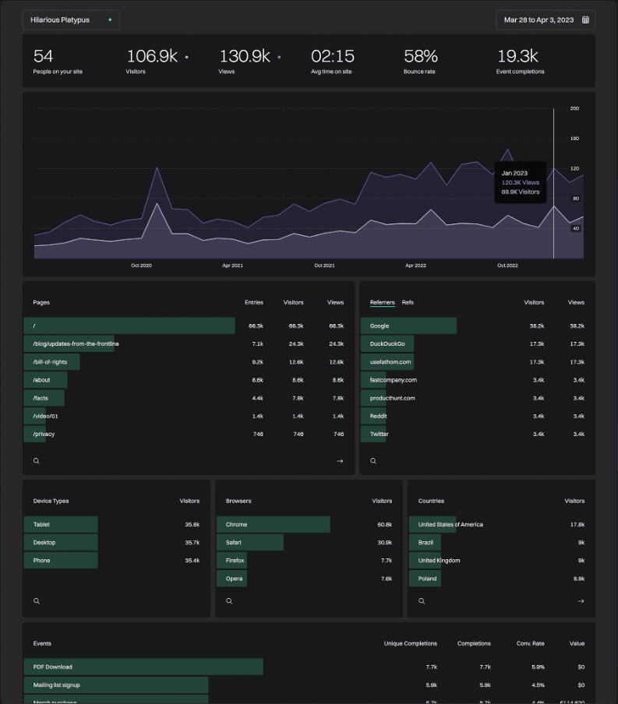Filter by the /blog/updates-from-the-frontline page
Image resolution: width=618 pixels, height=704 pixels.
coord(76,343)
